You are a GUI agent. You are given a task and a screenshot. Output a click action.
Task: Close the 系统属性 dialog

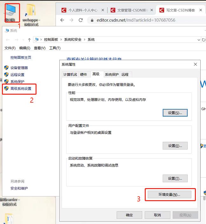pos(196,64)
